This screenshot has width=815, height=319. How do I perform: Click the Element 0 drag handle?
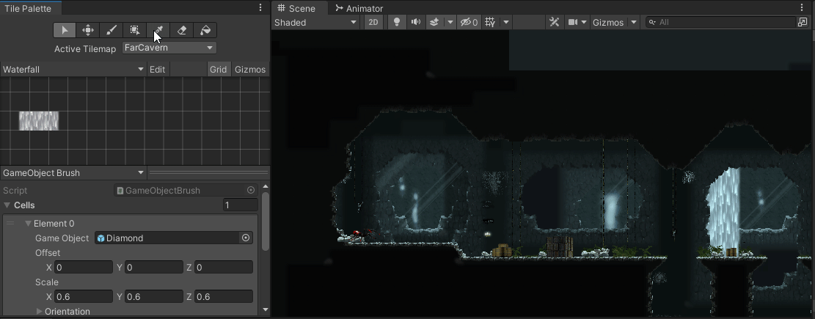pos(10,224)
